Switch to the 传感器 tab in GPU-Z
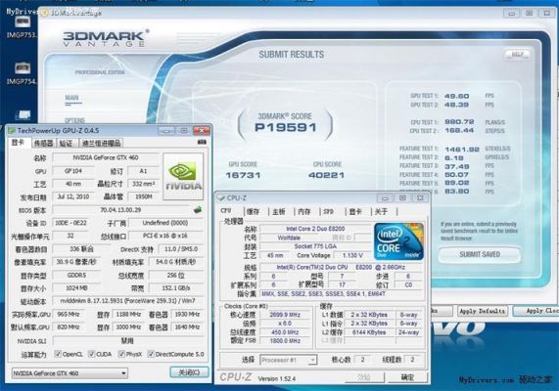 point(43,143)
